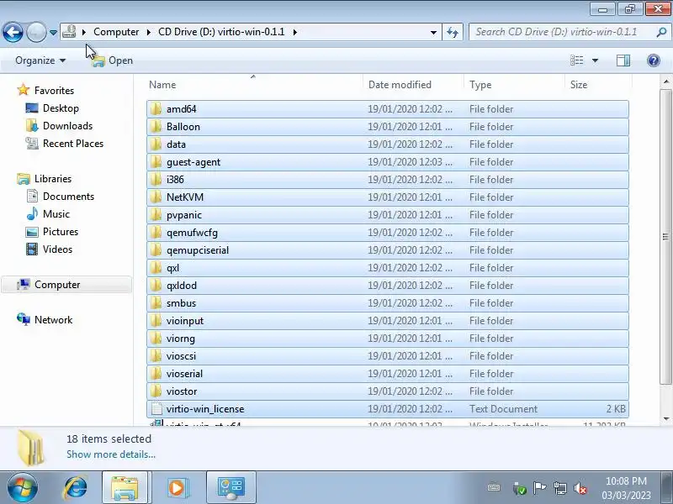Select Computer in the address breadcrumb
Viewport: 673px width, 504px height.
(x=116, y=32)
